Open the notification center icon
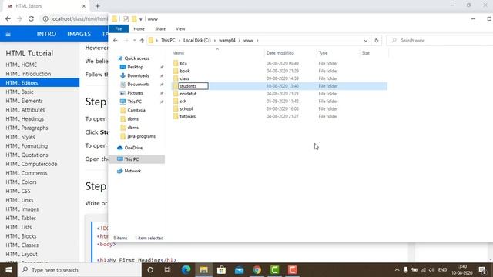 [482, 270]
